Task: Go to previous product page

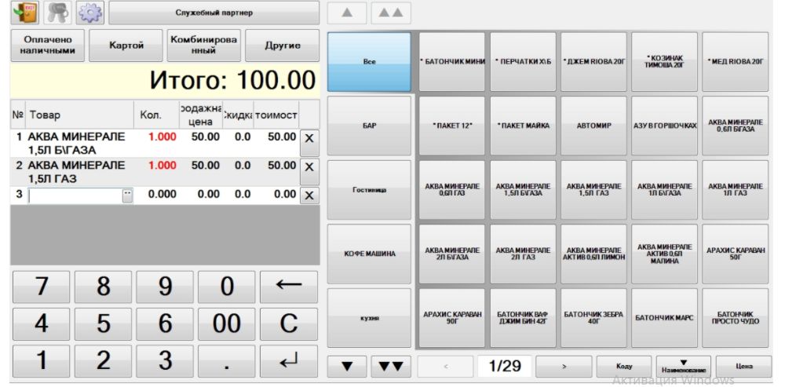Action: click(x=446, y=367)
